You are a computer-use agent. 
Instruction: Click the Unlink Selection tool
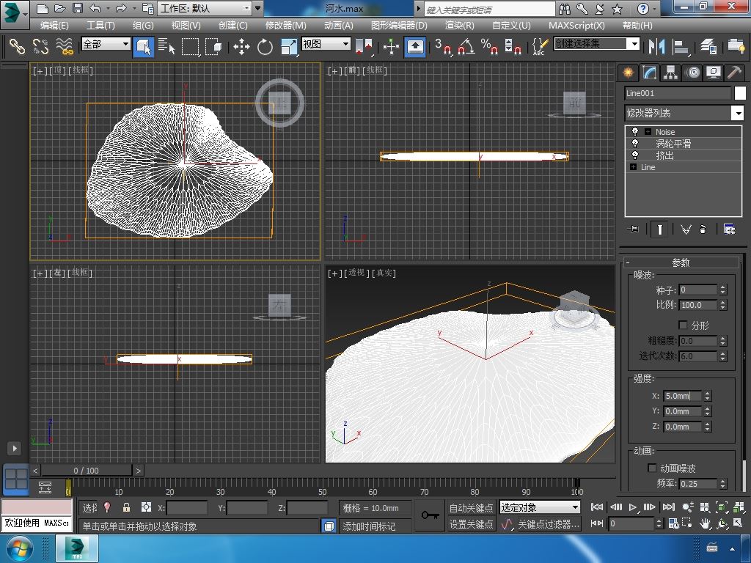[41, 46]
